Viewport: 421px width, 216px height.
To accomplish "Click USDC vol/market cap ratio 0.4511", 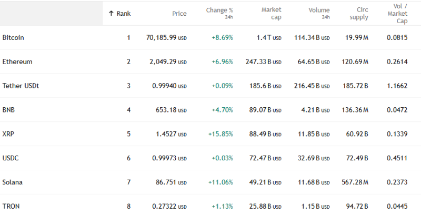I will tap(397, 158).
